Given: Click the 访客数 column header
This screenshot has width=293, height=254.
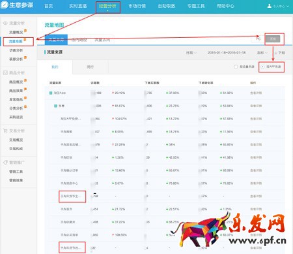Looking at the screenshot, I should click(x=95, y=83).
